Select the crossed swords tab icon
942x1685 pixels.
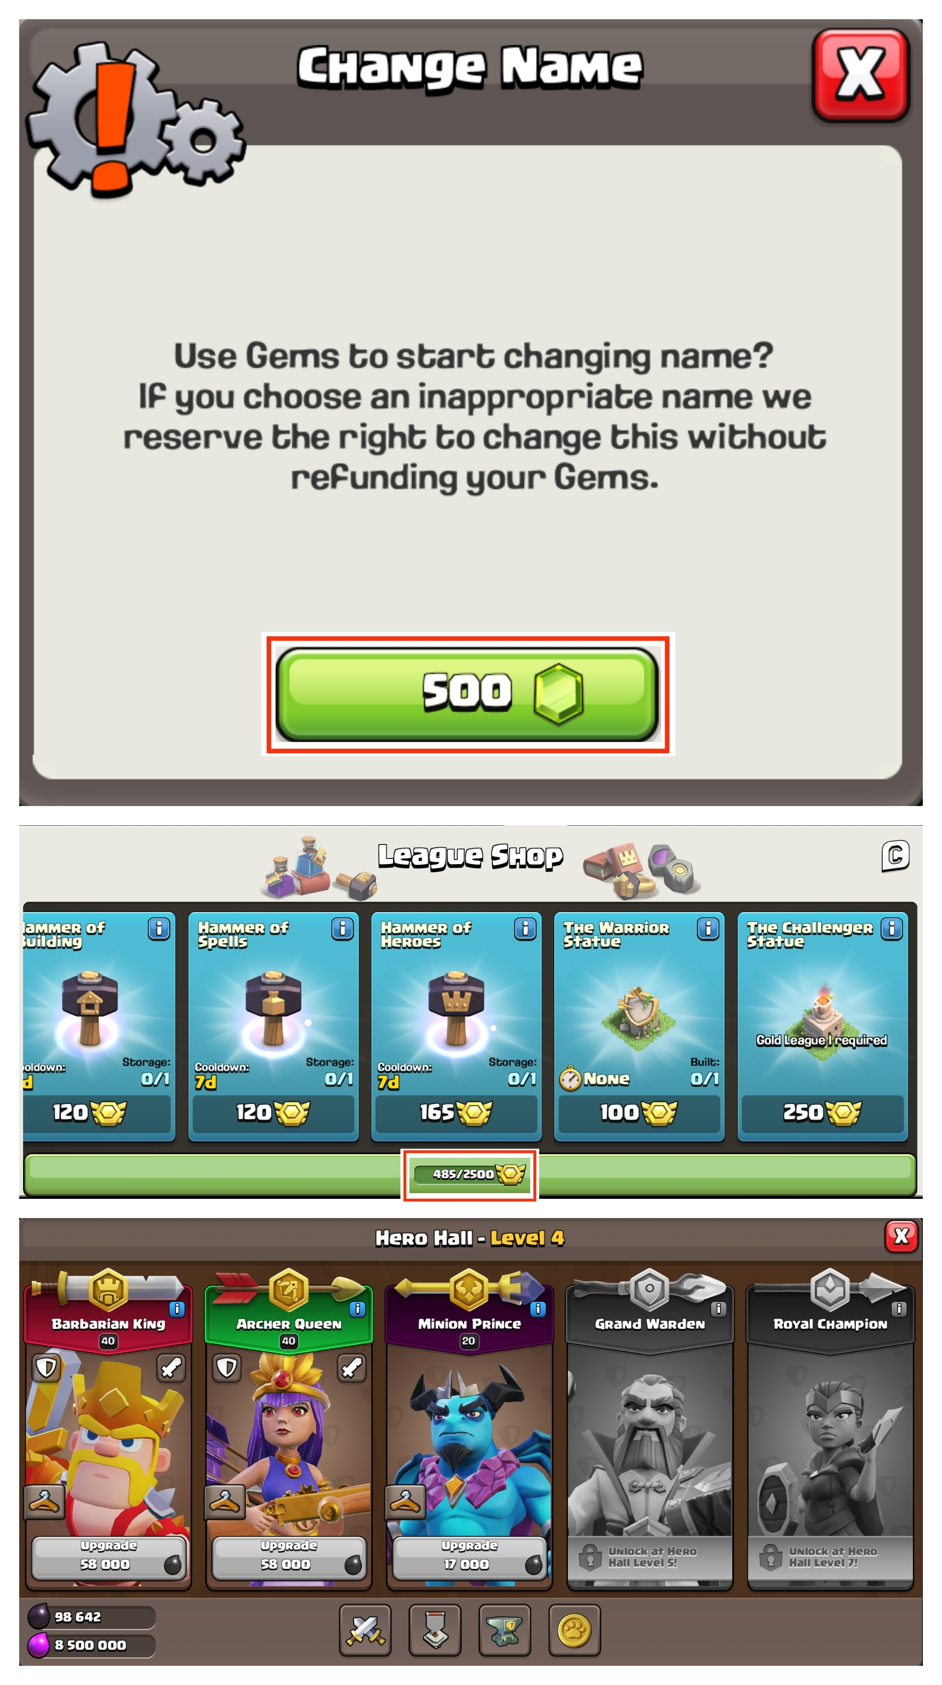click(x=365, y=1630)
